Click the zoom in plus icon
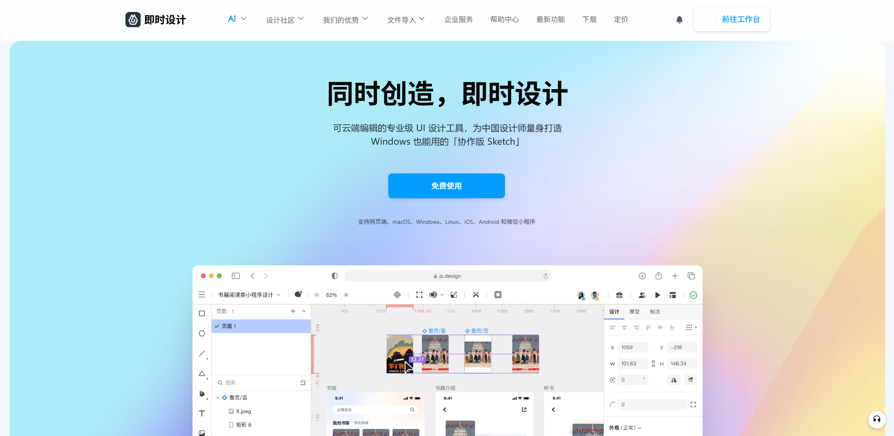 click(x=346, y=295)
